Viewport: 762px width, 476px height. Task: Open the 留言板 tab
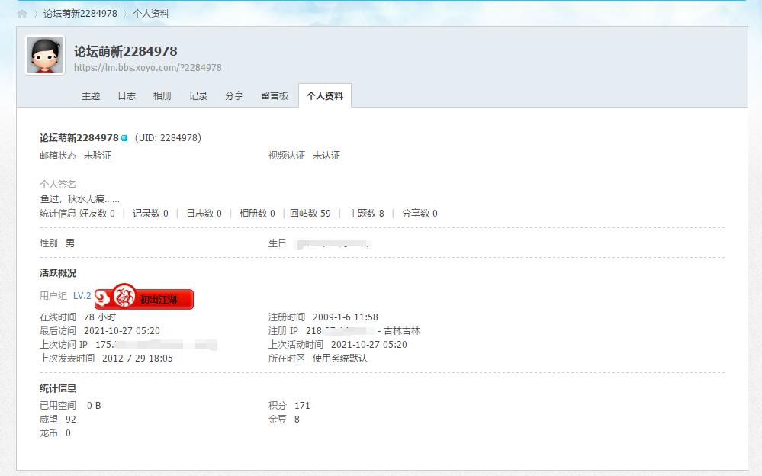274,96
